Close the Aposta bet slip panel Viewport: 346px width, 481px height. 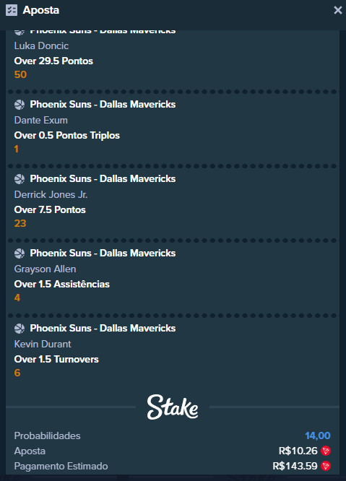pos(338,10)
